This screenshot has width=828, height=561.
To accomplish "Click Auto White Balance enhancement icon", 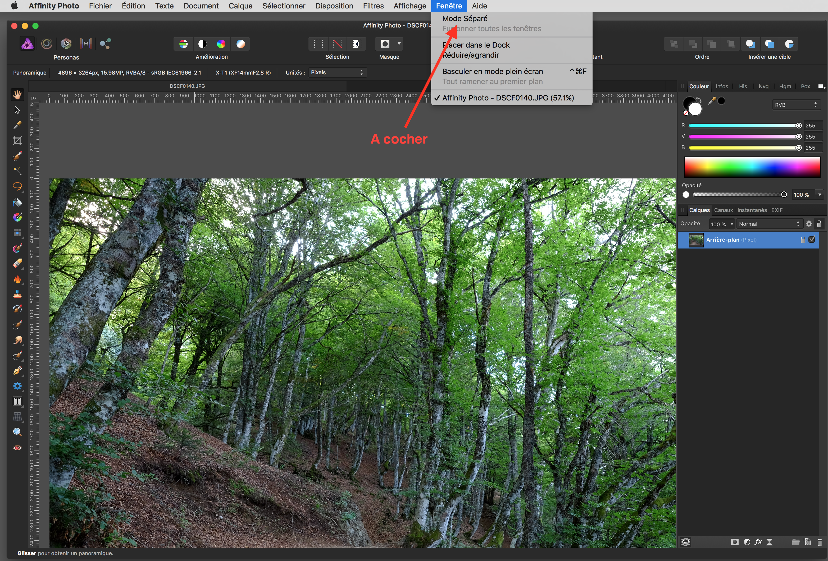I will coord(240,44).
